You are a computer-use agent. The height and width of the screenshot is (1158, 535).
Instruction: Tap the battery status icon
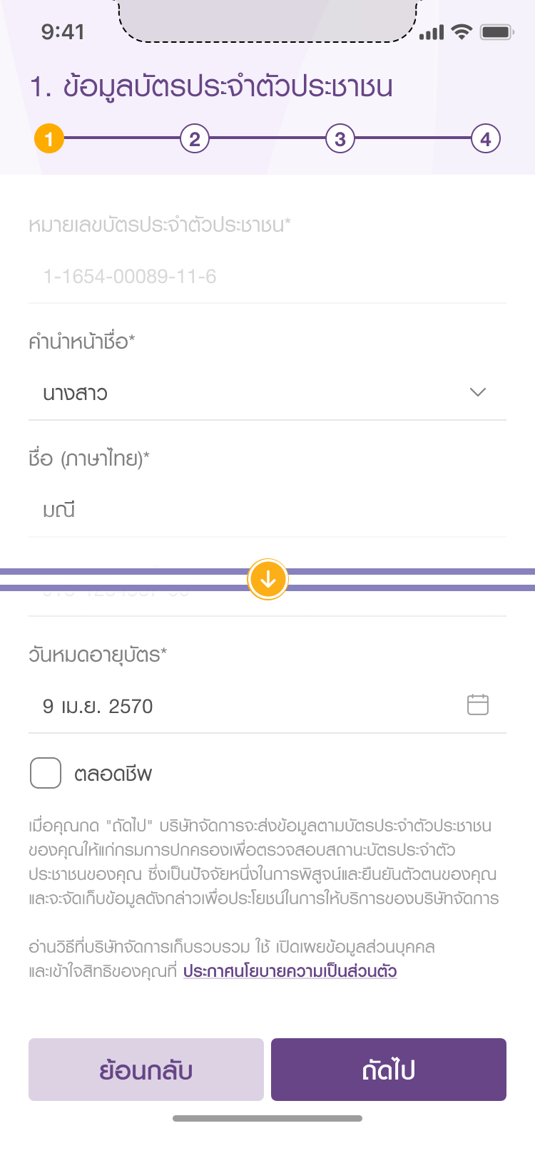pos(496,31)
